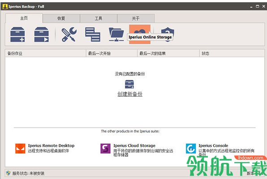Click the create new backup toolbar icon

17,34
